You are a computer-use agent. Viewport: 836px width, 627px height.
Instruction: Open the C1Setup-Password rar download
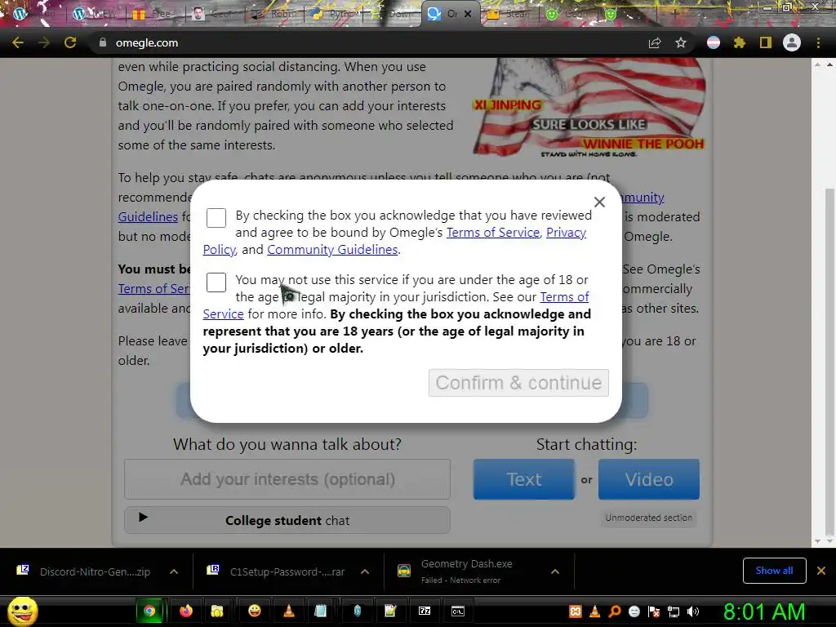coord(276,571)
